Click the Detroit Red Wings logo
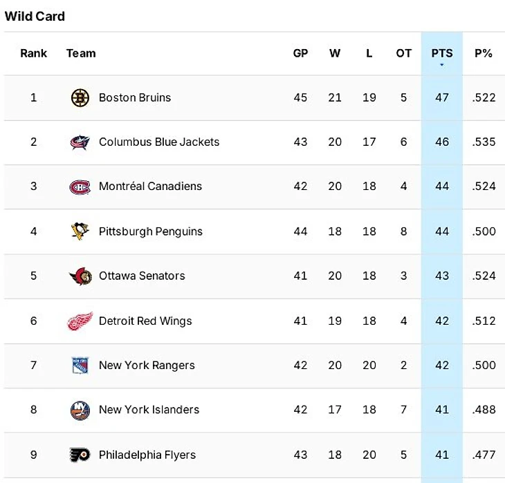The width and height of the screenshot is (505, 483). point(80,321)
